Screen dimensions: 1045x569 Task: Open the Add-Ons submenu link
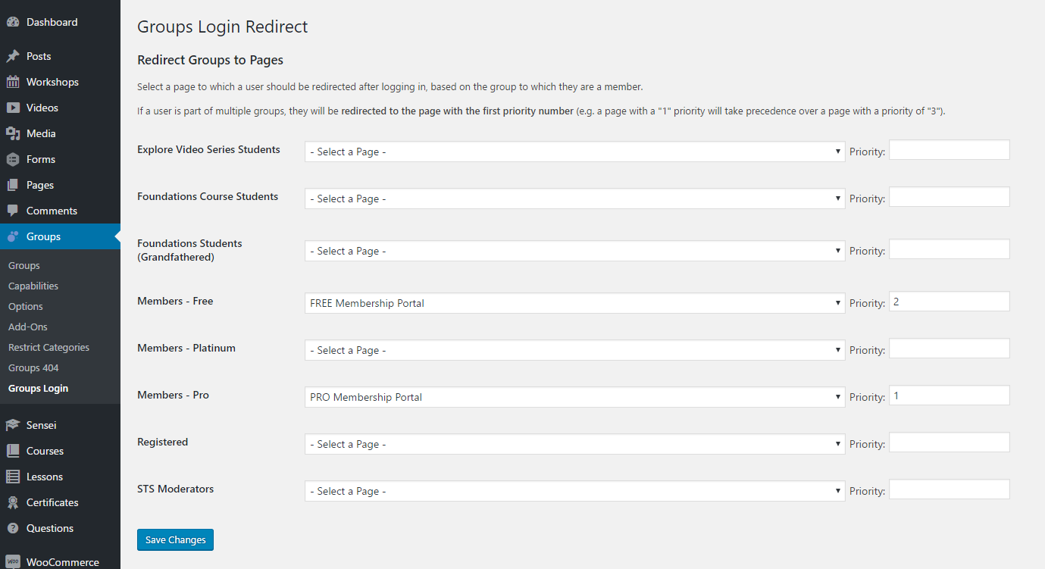point(28,327)
